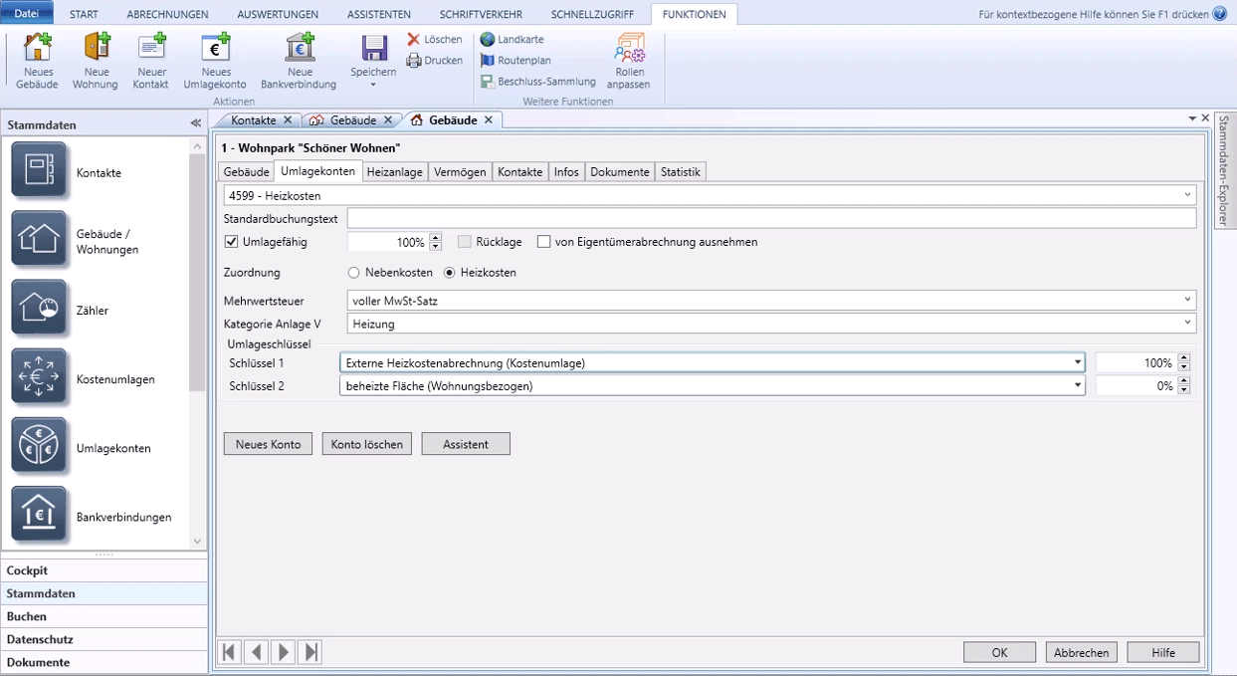Open the Buchen navigation section
1237x676 pixels.
click(x=104, y=616)
